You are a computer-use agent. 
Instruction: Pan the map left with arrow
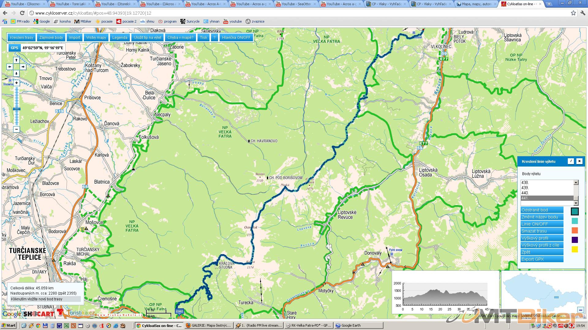(10, 67)
